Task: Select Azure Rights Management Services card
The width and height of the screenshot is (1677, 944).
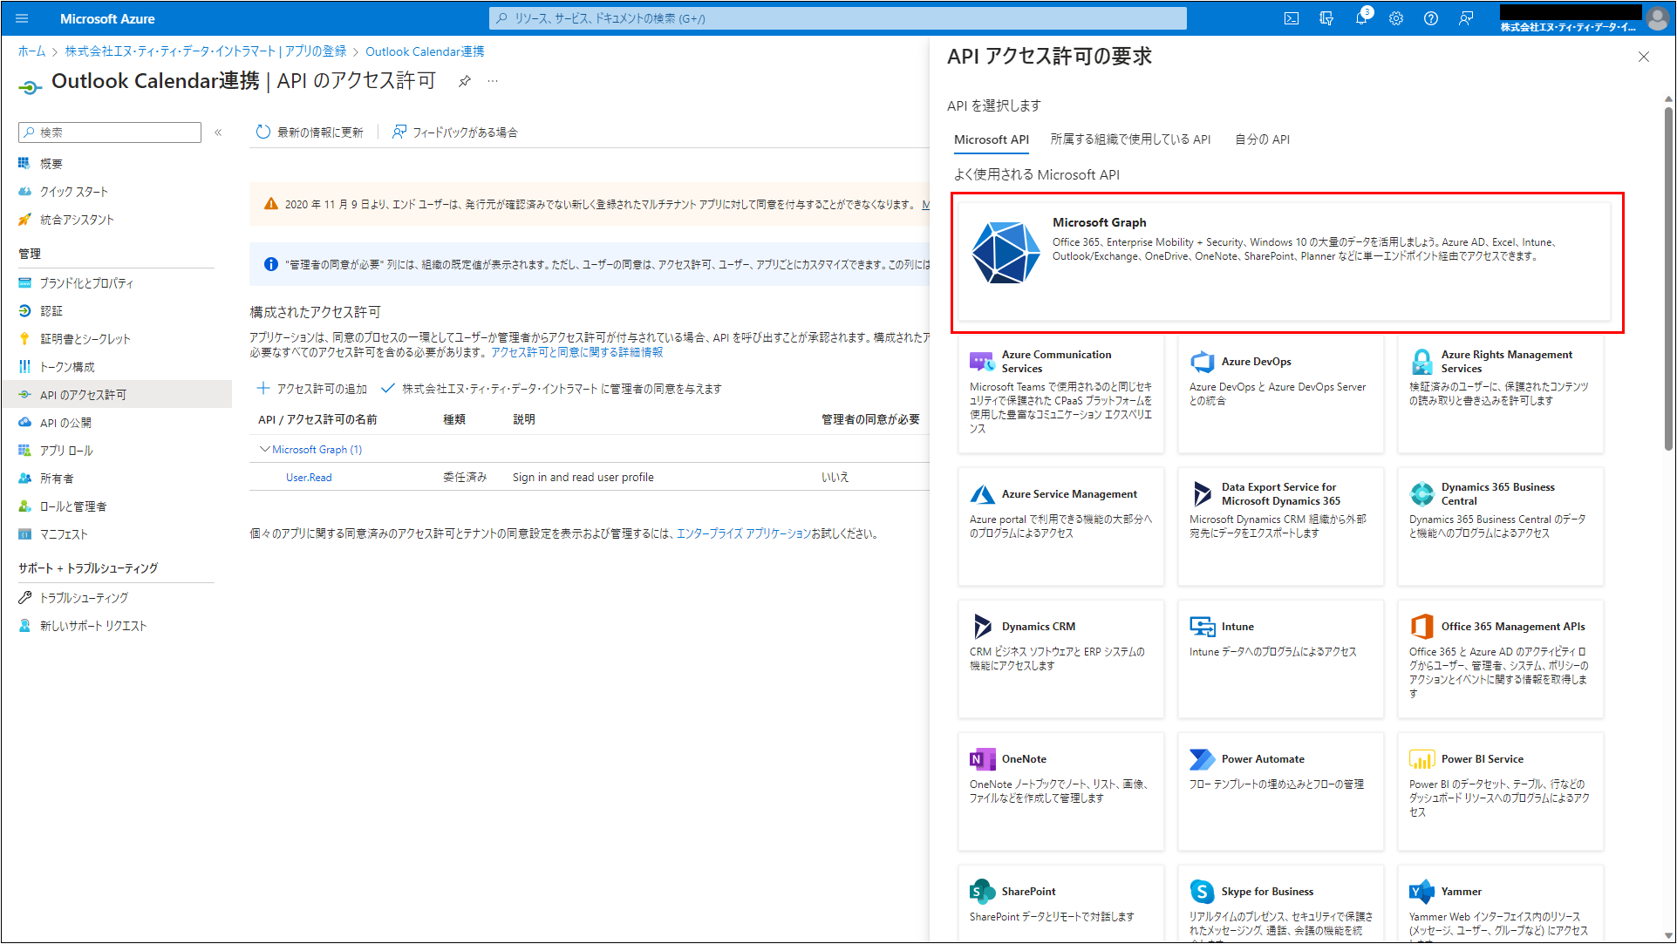Action: [1501, 393]
